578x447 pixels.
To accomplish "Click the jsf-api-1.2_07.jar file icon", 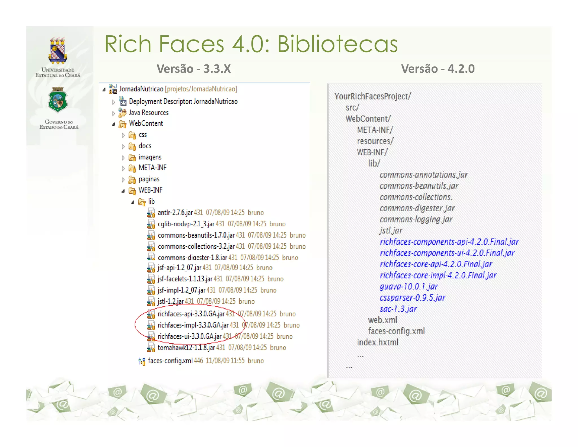I will click(151, 268).
